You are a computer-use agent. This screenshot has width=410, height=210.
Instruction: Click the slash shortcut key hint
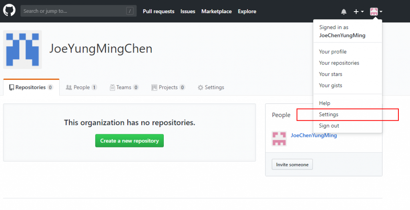pos(130,11)
